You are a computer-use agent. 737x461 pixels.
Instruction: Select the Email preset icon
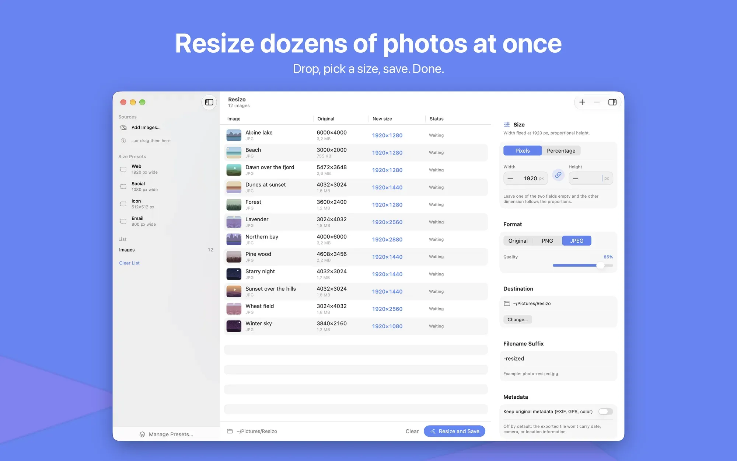[123, 221]
